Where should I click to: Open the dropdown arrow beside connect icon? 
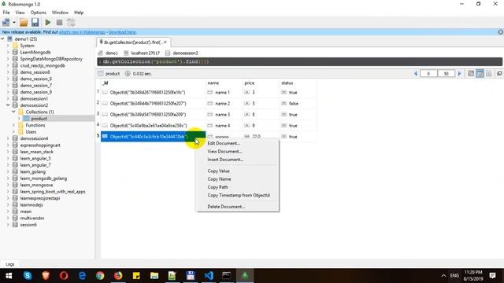14,23
